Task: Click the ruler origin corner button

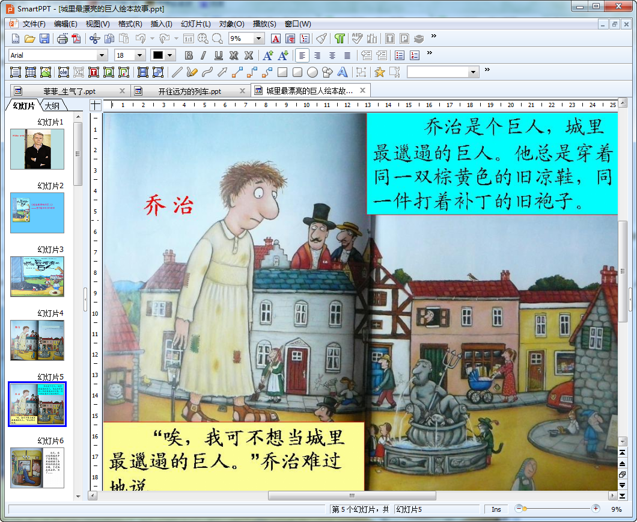Action: (95, 105)
